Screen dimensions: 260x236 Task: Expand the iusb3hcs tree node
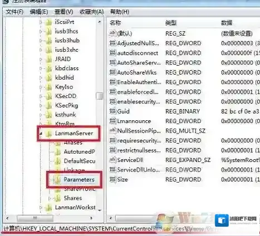click(41, 32)
